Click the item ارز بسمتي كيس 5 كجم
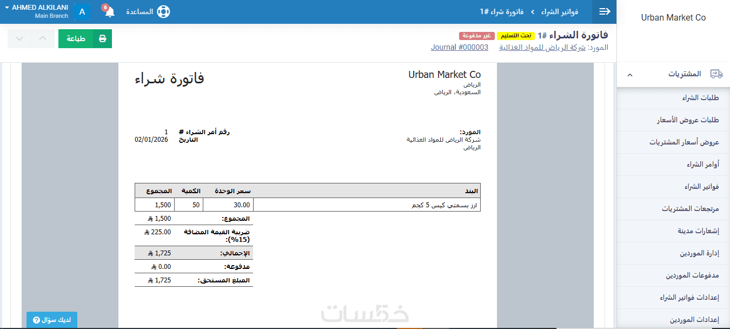 coord(444,205)
